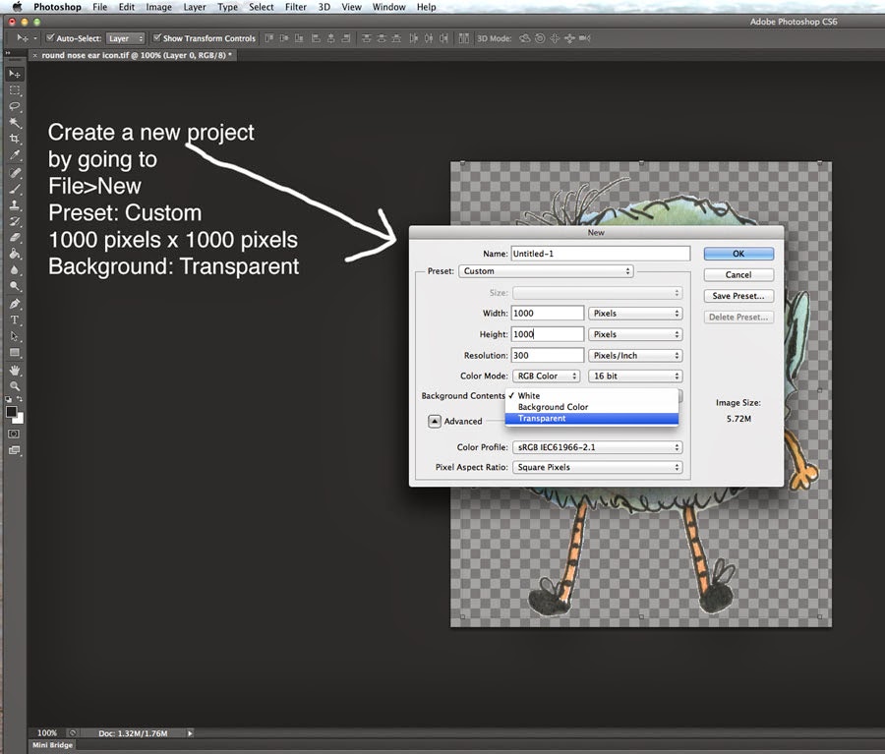
Task: Open the Photoshop application menu
Action: tap(57, 7)
